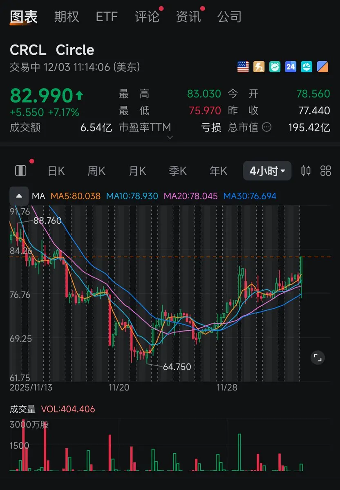The height and width of the screenshot is (490, 340).
Task: Select the 年K timeframe
Action: tap(218, 171)
